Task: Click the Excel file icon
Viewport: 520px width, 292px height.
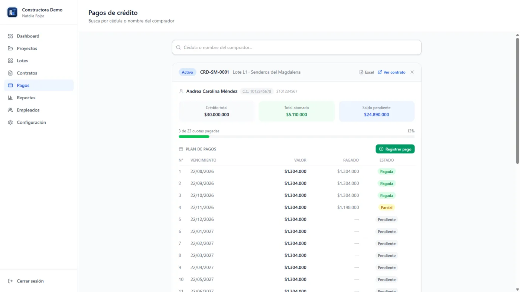Action: click(x=361, y=72)
